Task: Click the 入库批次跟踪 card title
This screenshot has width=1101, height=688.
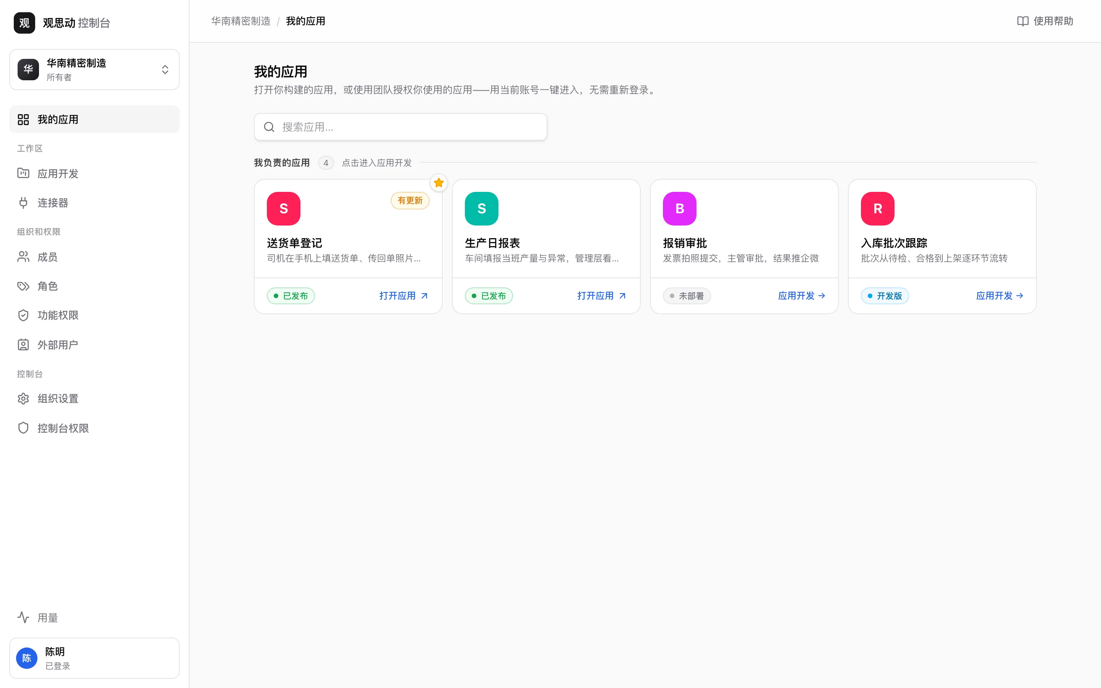Action: coord(894,243)
